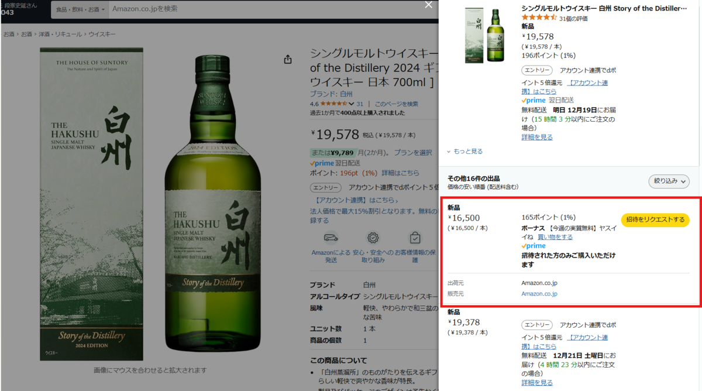This screenshot has width=702, height=391.
Task: Open the 食品・飲料・お酒 search category dropdown
Action: pos(80,9)
